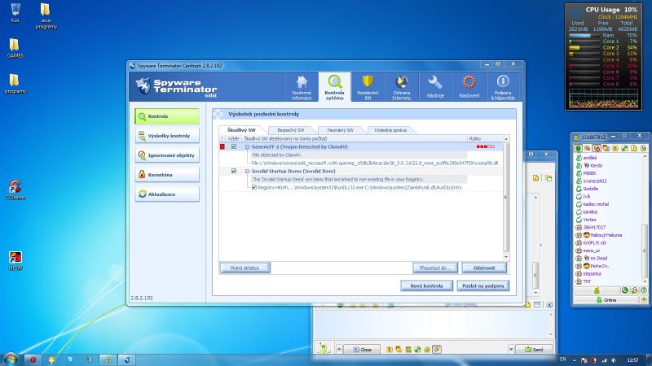Viewport: 652px width, 366px height.
Task: Select contact kadlec michal in ICQ list
Action: tap(596, 204)
